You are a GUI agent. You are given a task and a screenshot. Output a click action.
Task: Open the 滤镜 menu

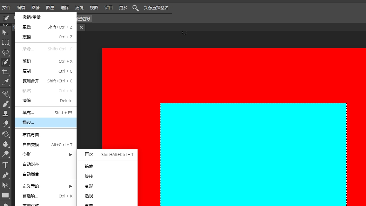(x=79, y=8)
